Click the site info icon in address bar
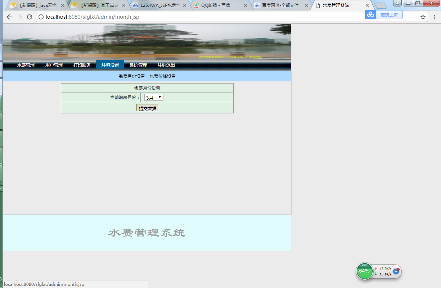 click(41, 17)
